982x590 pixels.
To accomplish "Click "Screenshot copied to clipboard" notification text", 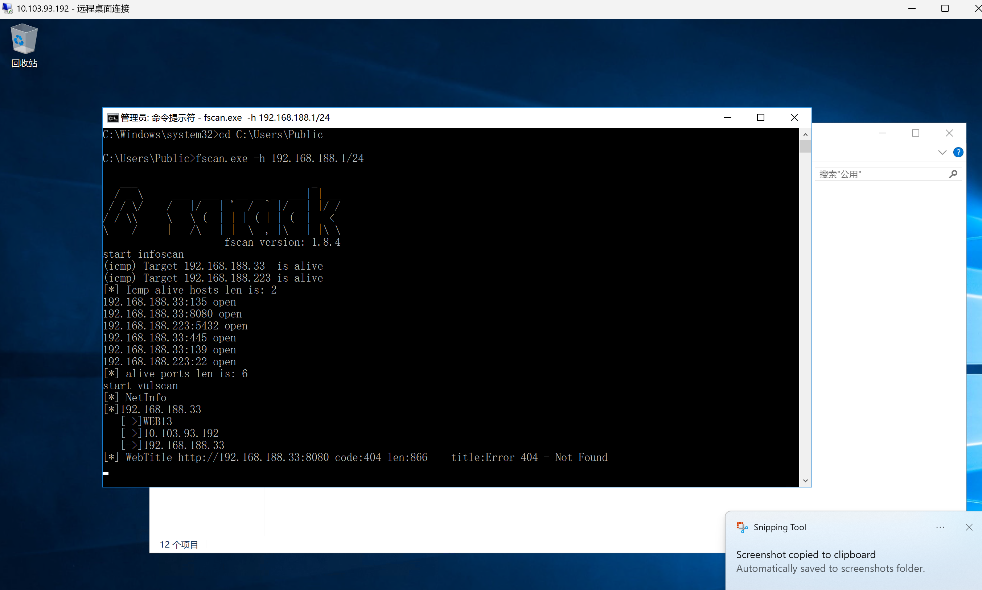I will click(806, 554).
